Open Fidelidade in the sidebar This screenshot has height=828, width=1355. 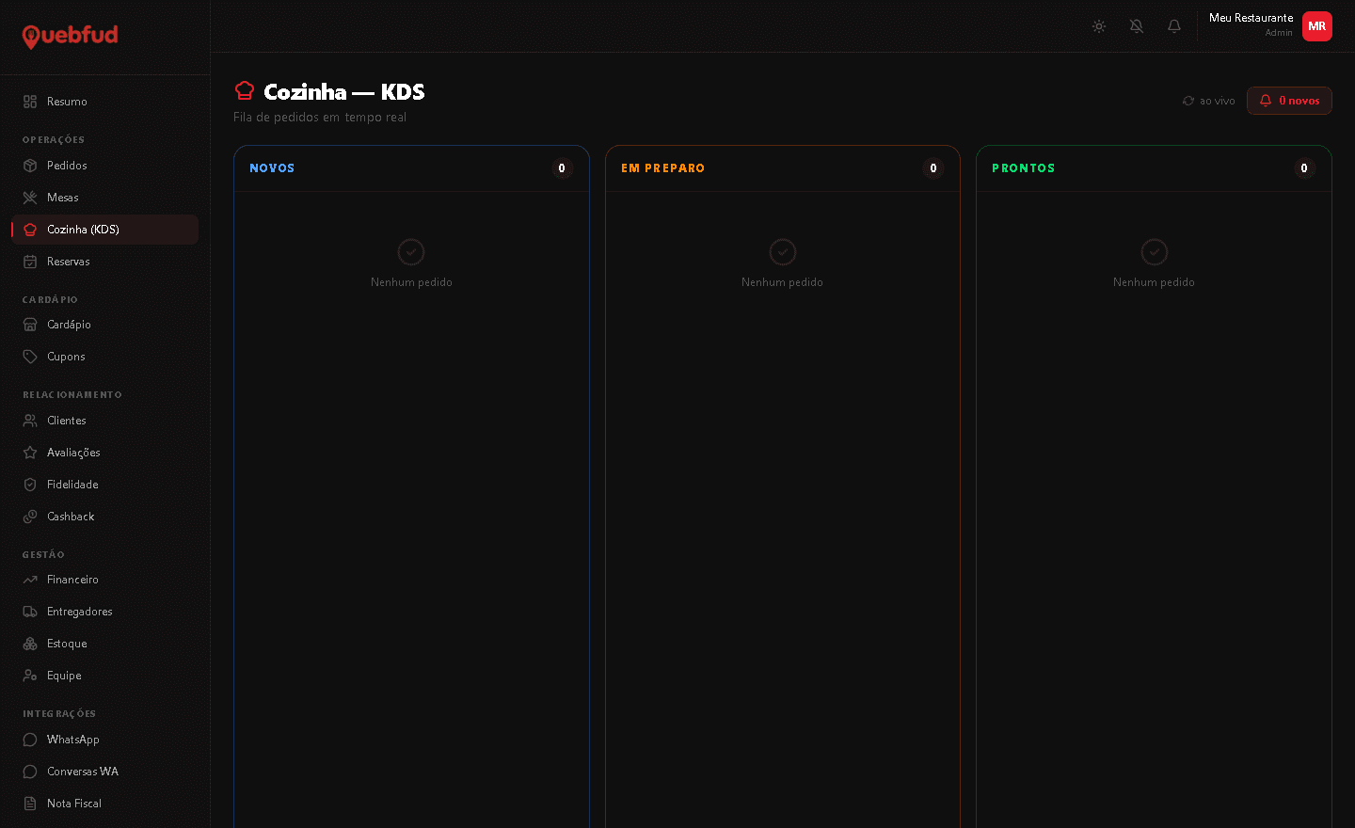(x=104, y=485)
